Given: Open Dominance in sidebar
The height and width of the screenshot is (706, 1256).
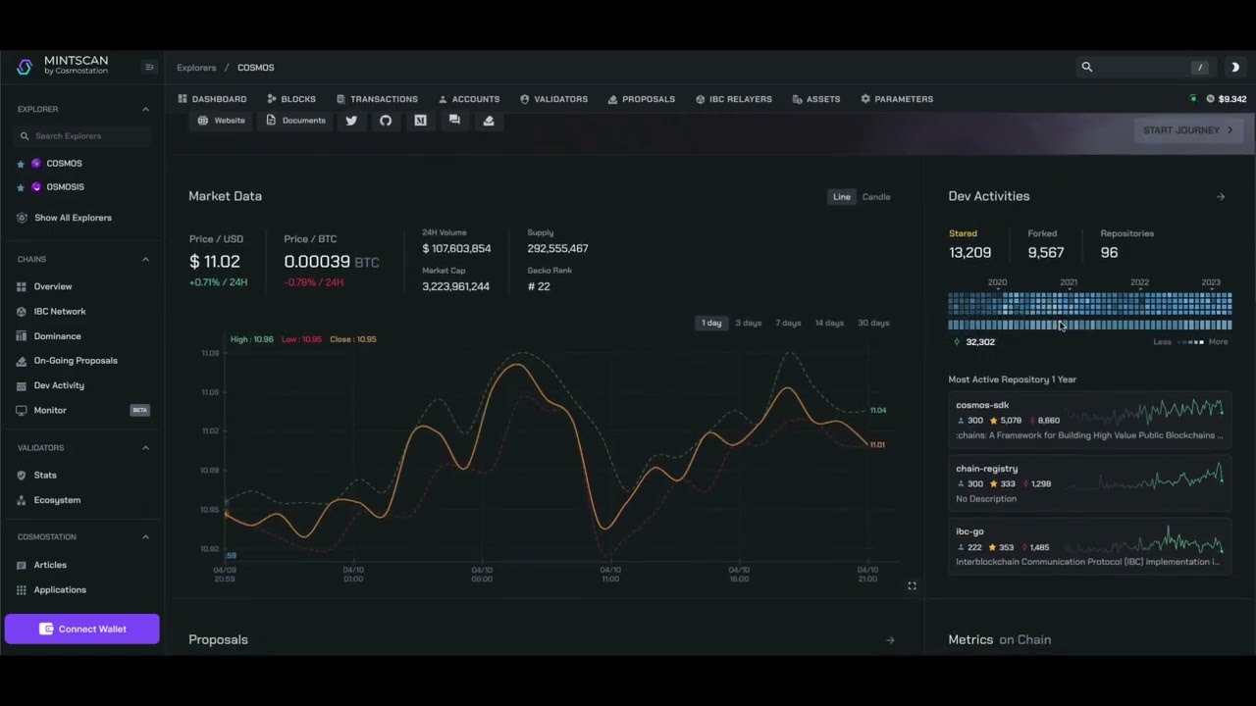Looking at the screenshot, I should pyautogui.click(x=57, y=336).
